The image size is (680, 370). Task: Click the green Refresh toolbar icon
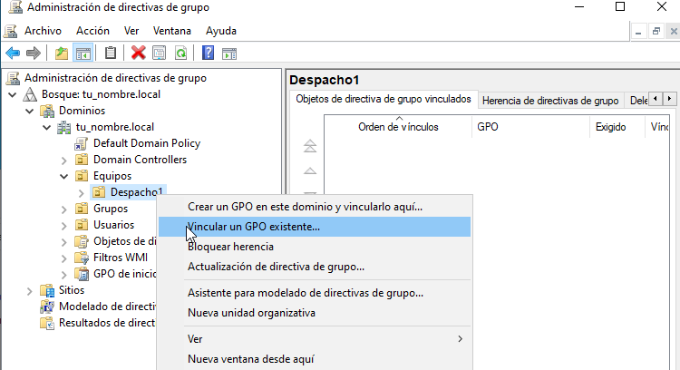tap(180, 54)
